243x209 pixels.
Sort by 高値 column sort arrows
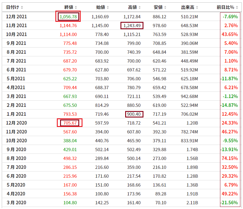point(140,7)
